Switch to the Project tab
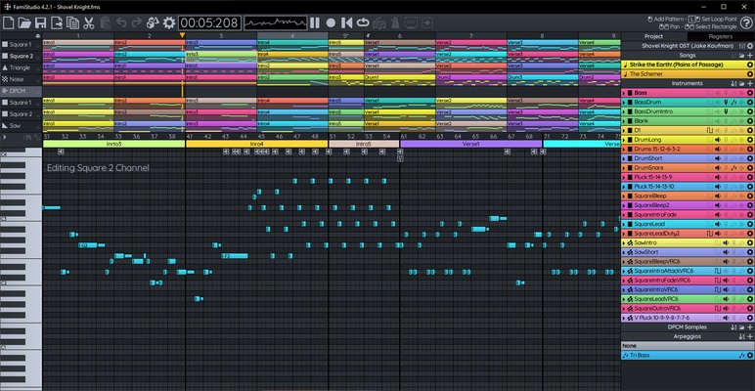 pyautogui.click(x=654, y=36)
